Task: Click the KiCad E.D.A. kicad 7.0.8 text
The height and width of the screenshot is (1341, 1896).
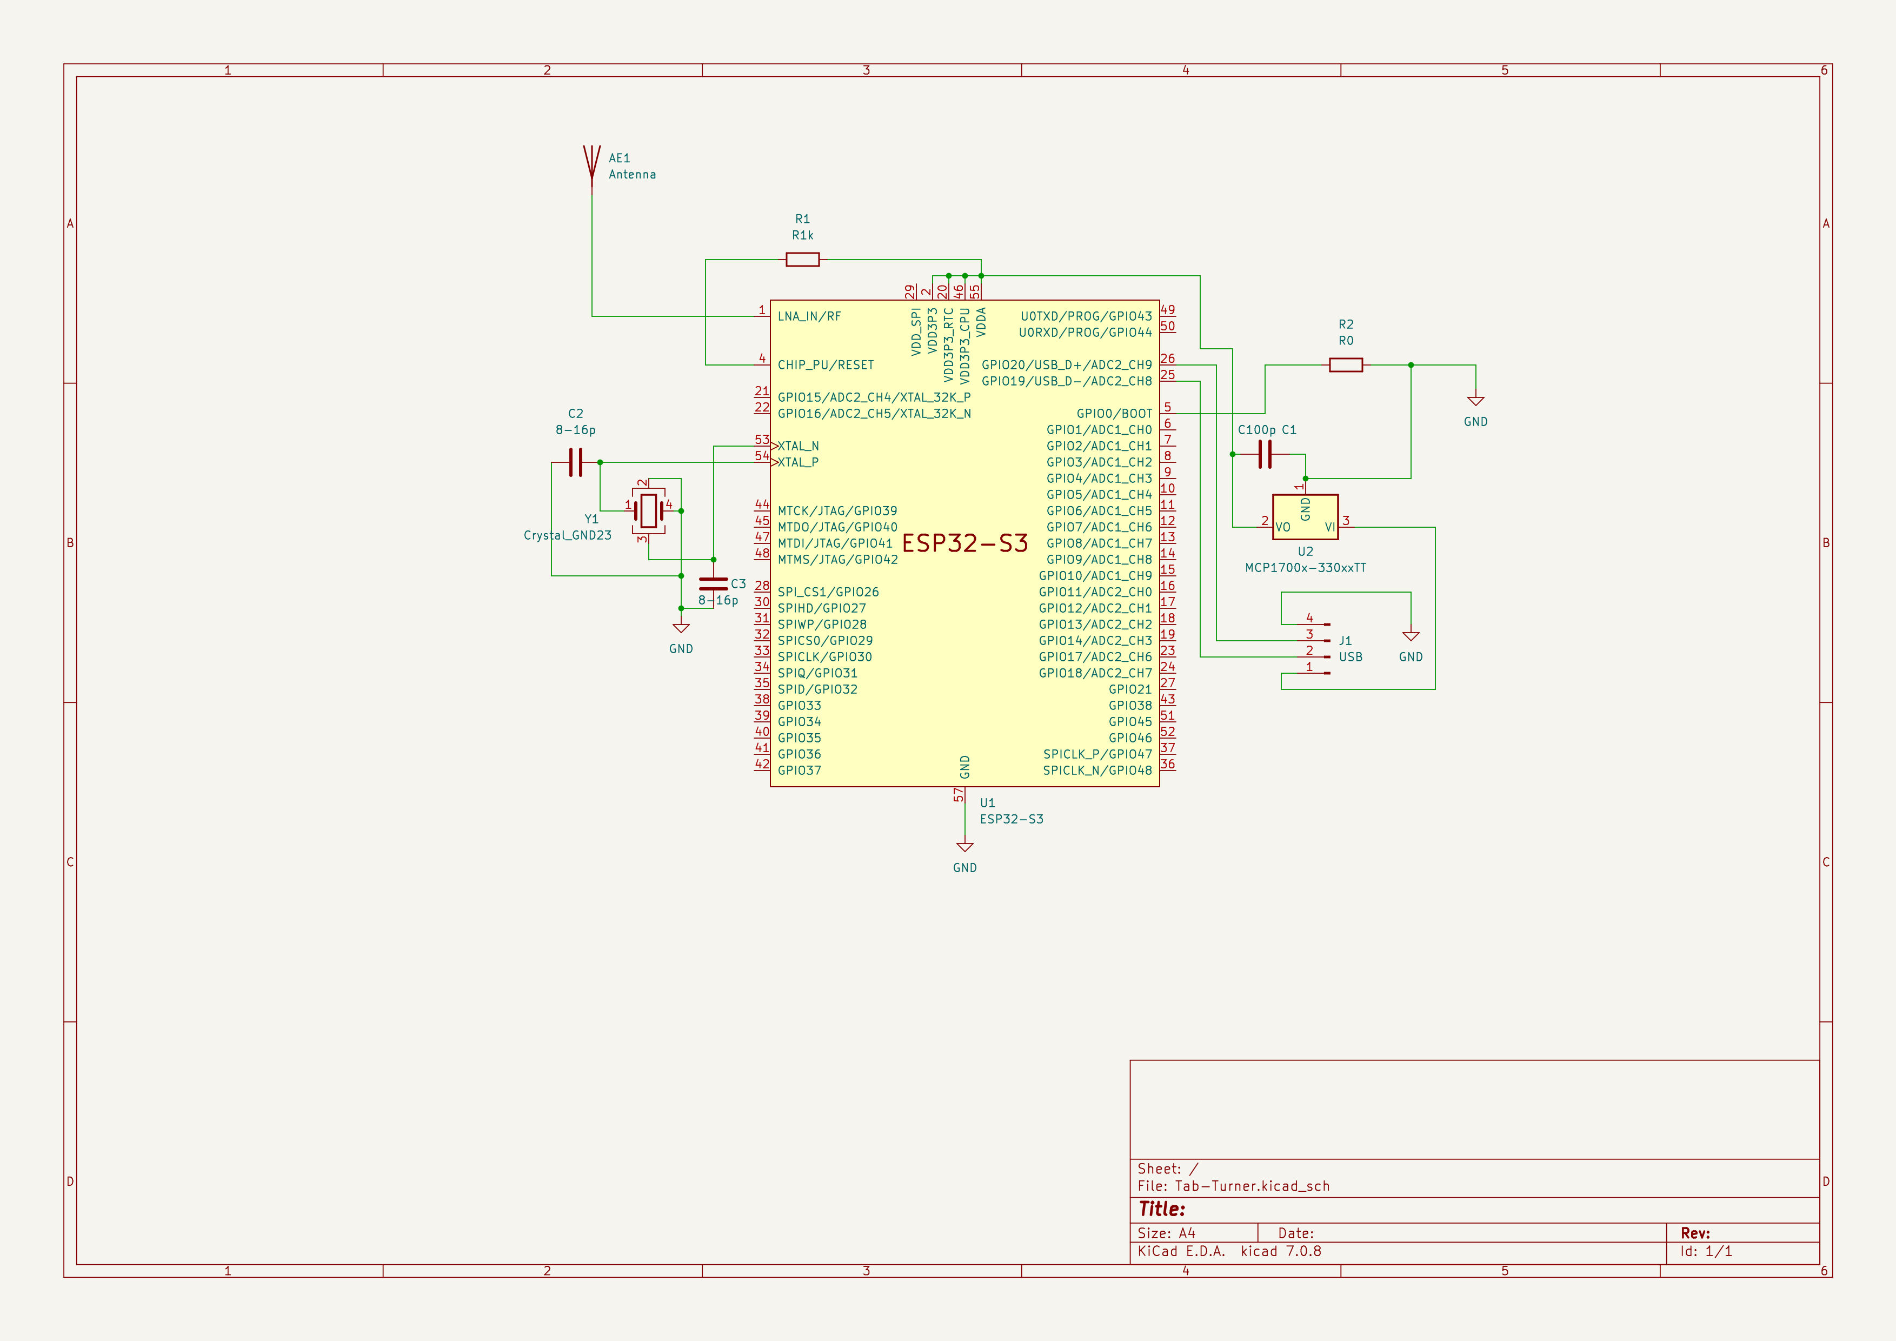Action: coord(1229,1251)
